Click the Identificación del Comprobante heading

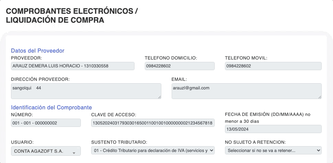pos(51,107)
